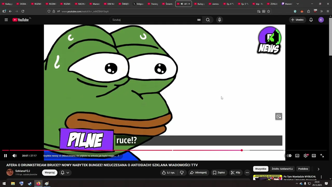This screenshot has width=332, height=187.
Task: Click the red progress scrubber handle
Action: (242, 150)
